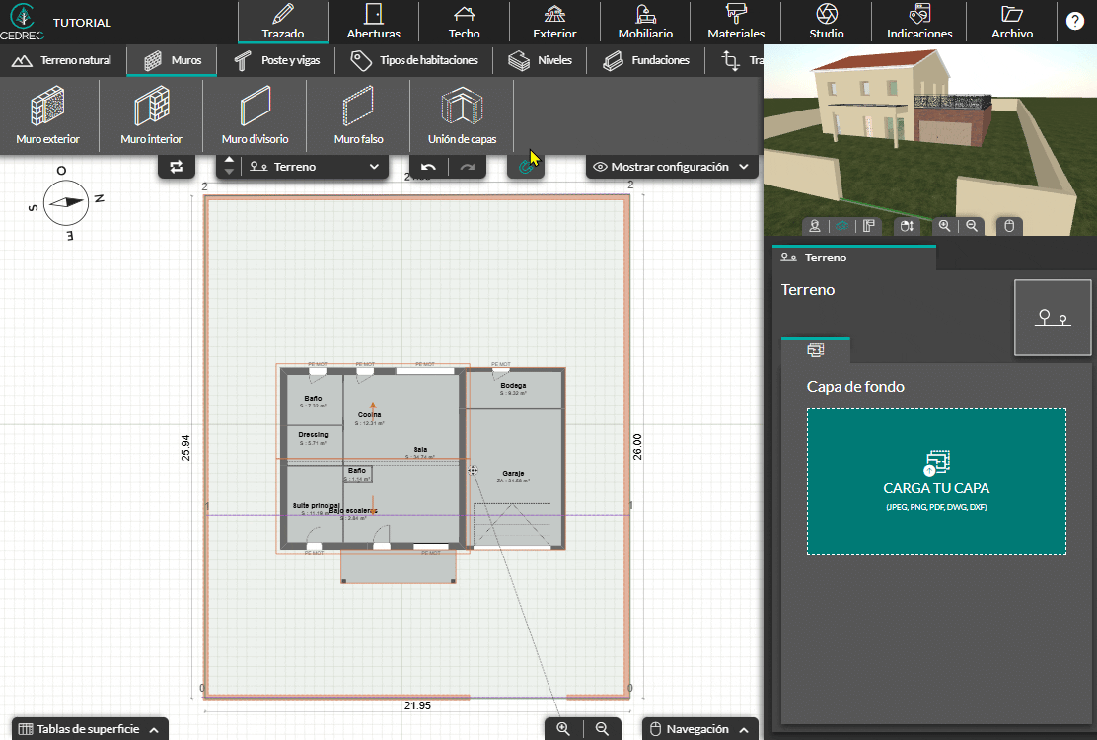Open the Unión de capas tool
This screenshot has width=1097, height=740.
tap(462, 115)
